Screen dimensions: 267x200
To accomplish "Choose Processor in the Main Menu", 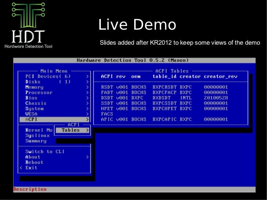I will tap(54, 93).
